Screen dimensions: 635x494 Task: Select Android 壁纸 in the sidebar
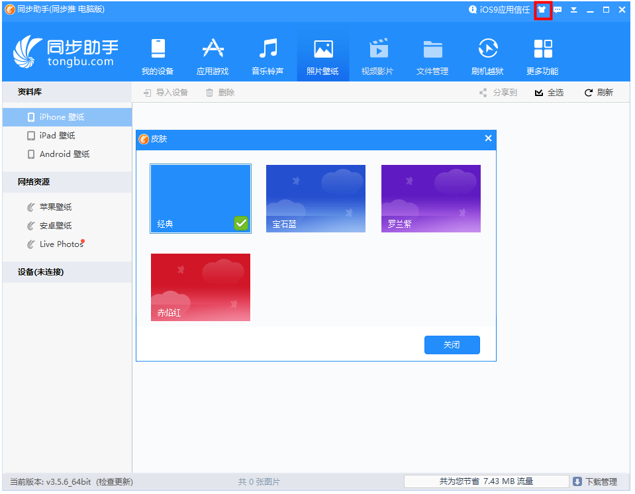coord(64,154)
